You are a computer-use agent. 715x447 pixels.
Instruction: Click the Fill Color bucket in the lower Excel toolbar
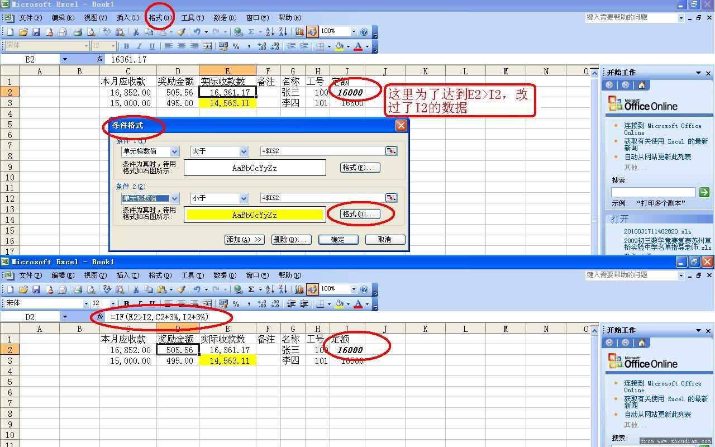tap(339, 304)
